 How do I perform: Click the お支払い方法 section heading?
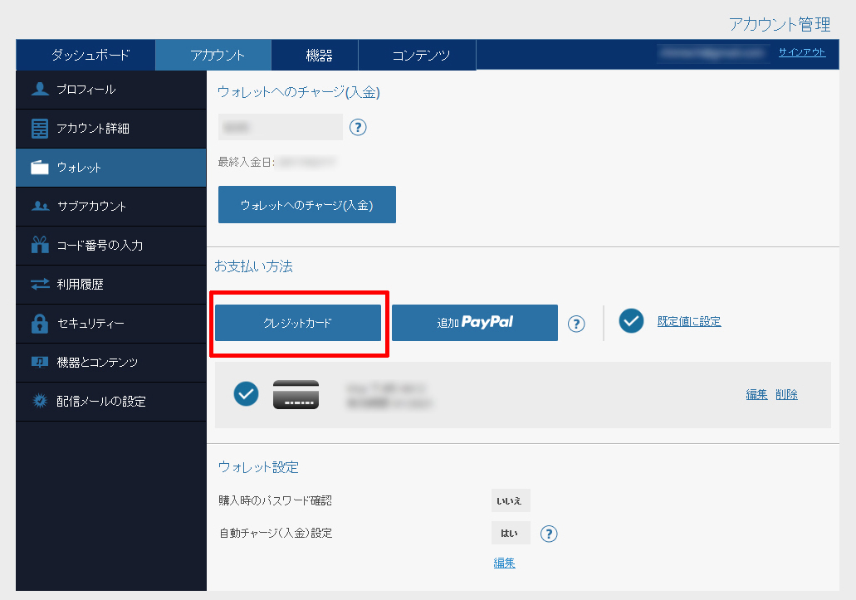tap(253, 266)
